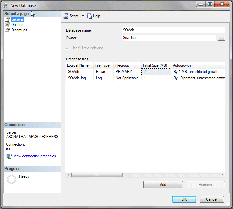Click the scrollbar left arrow
Viewport: 233px width, 209px height.
[x=68, y=175]
